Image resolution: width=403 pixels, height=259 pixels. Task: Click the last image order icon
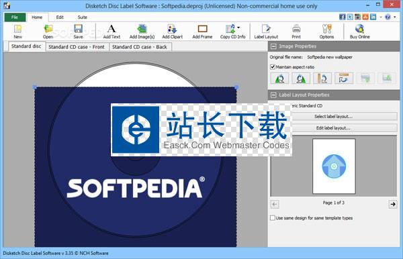point(387,79)
